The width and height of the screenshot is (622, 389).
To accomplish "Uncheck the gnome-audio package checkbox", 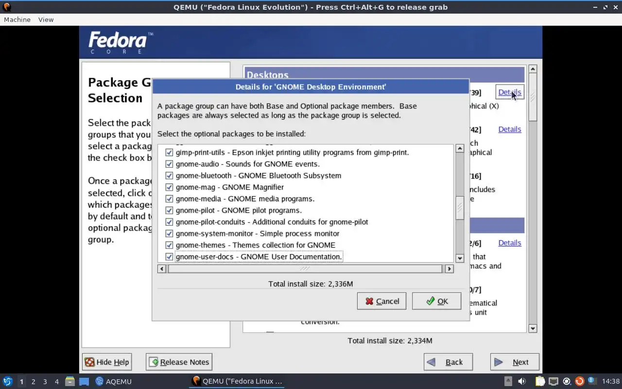I will click(x=169, y=164).
